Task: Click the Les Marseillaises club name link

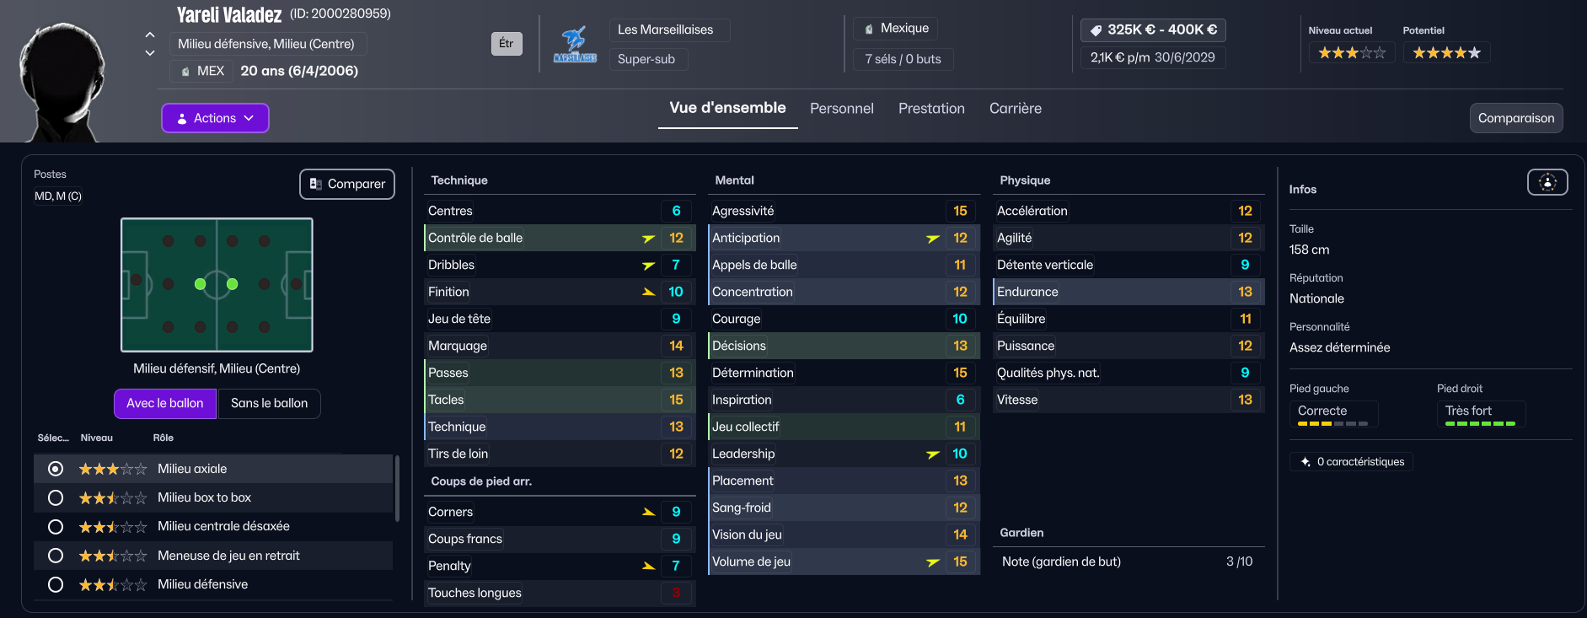Action: pyautogui.click(x=665, y=30)
